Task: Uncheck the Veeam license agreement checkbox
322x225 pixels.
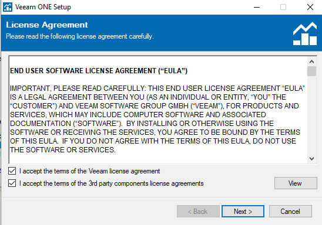Action: pos(12,171)
